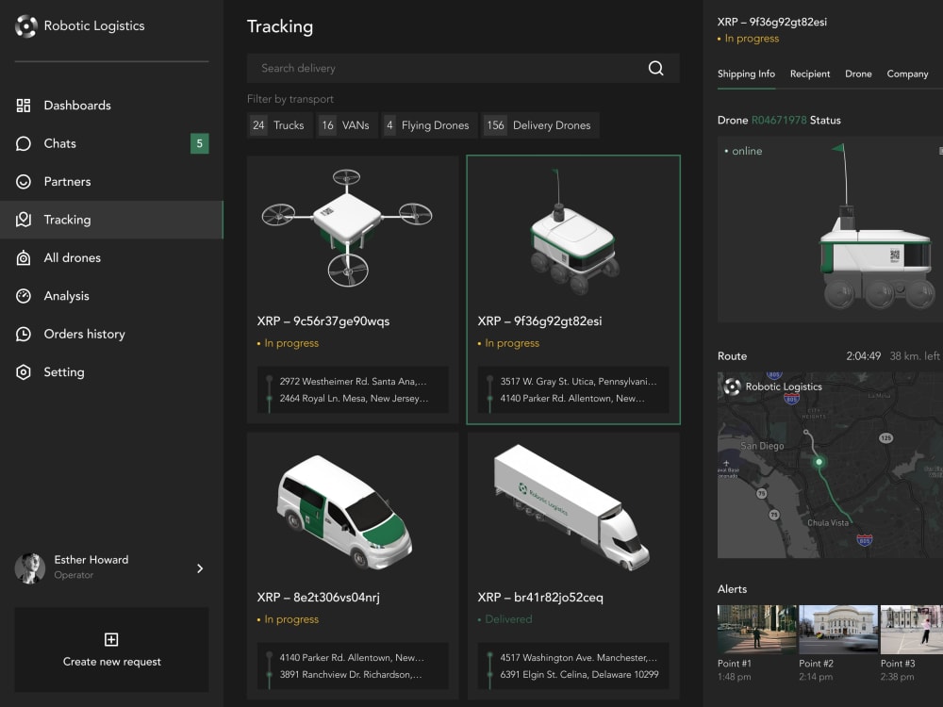Image resolution: width=943 pixels, height=707 pixels.
Task: Switch to the Recipient tab
Action: (x=809, y=74)
